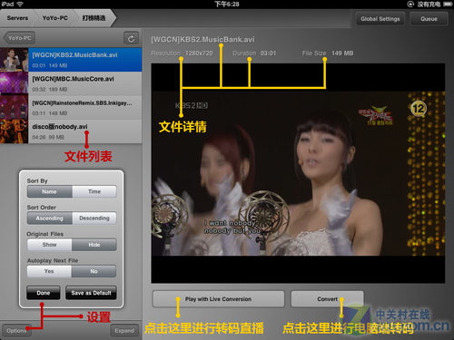
Task: Tap the battery status icon
Action: coord(448,5)
